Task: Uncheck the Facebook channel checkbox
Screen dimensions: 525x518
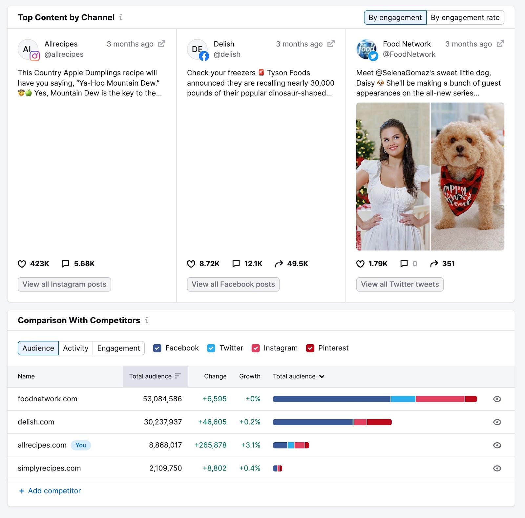Action: [x=157, y=348]
